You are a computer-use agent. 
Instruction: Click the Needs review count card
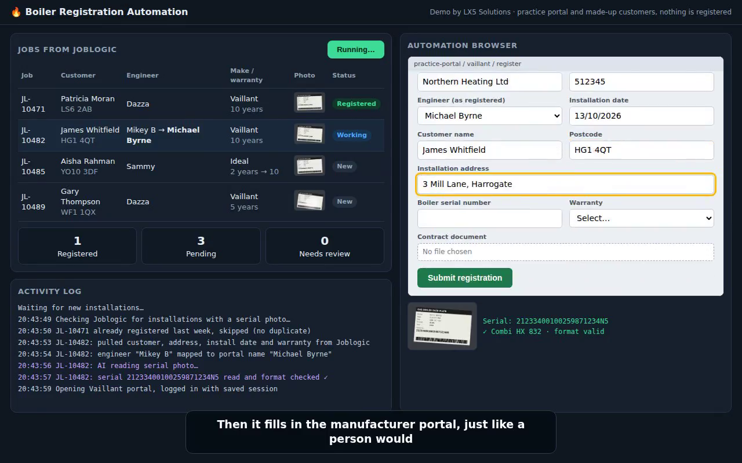[325, 246]
